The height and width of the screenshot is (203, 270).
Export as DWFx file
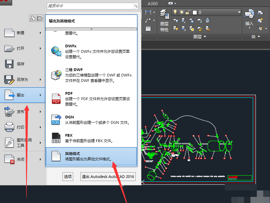pos(91,51)
